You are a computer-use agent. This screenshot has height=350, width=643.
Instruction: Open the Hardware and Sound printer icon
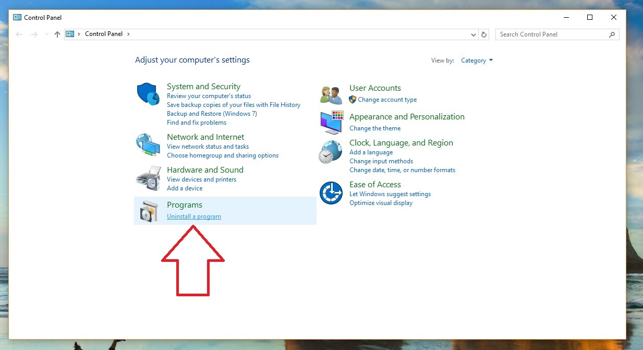pyautogui.click(x=148, y=178)
